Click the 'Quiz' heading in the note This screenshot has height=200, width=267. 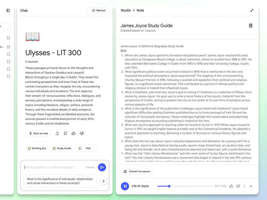click(x=123, y=51)
